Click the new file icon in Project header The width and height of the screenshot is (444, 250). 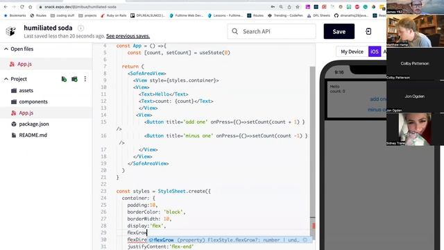pos(64,79)
